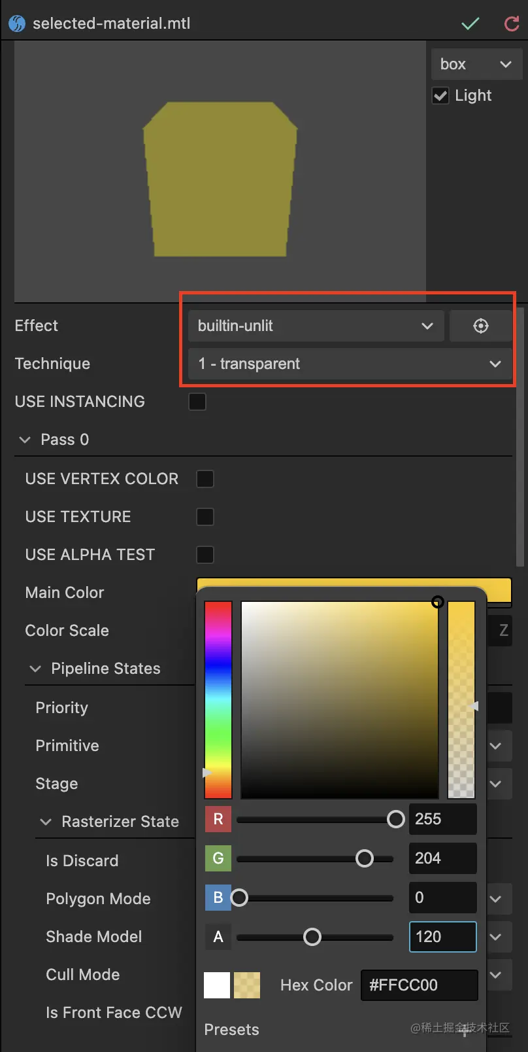Click the Z field of Color Scale
This screenshot has height=1052, width=528.
pos(501,631)
